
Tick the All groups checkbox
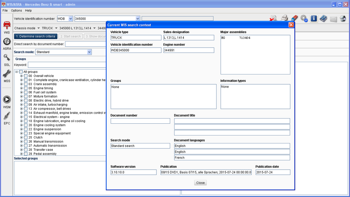(21, 72)
